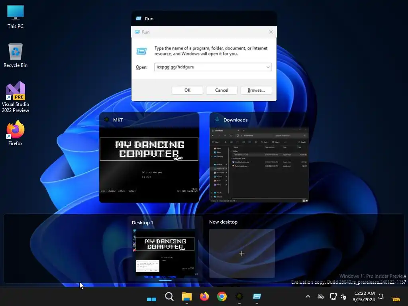Open network status tray icon
This screenshot has height=306, width=408.
pyautogui.click(x=333, y=296)
